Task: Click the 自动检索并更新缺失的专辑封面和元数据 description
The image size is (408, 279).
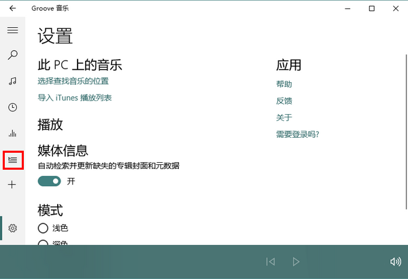Action: 109,166
